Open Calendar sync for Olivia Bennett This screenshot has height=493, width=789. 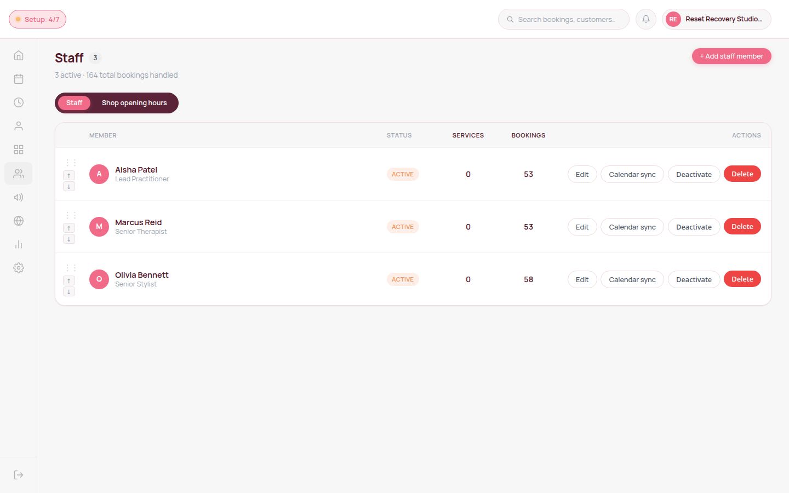(x=632, y=279)
